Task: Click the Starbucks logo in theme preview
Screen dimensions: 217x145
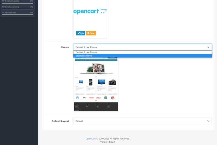Action: click(106, 98)
